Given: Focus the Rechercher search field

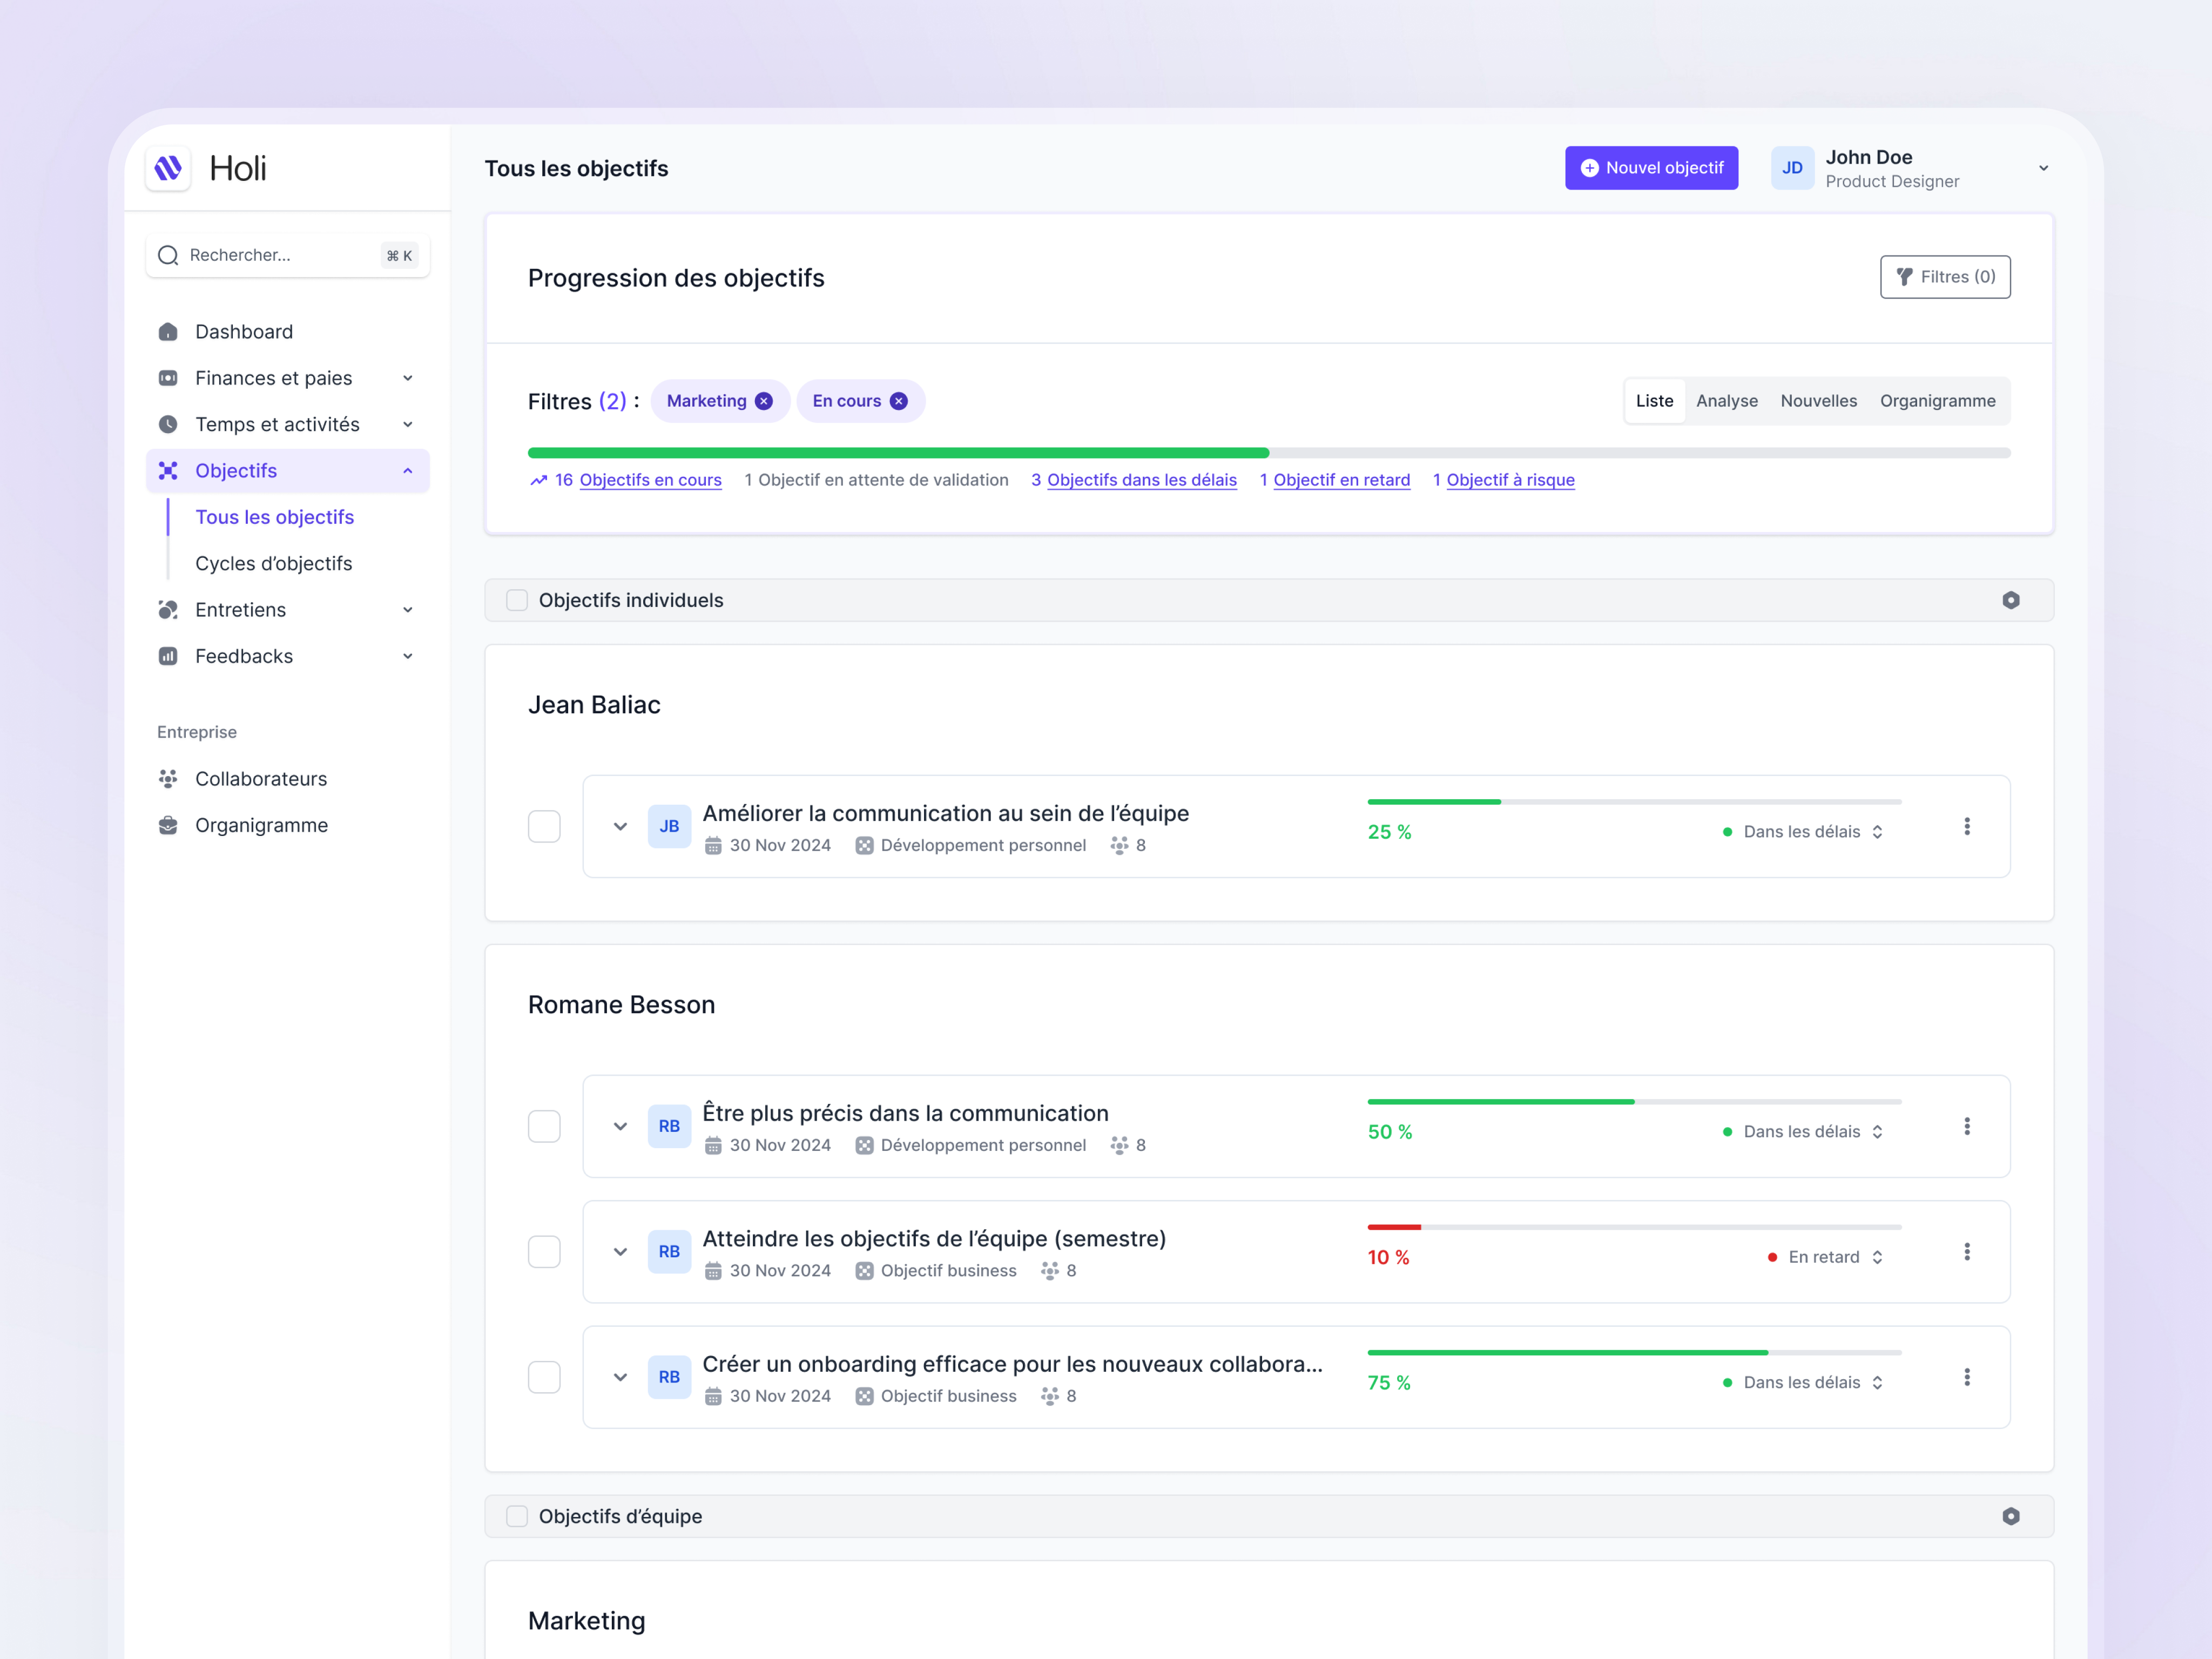Looking at the screenshot, I should 288,255.
